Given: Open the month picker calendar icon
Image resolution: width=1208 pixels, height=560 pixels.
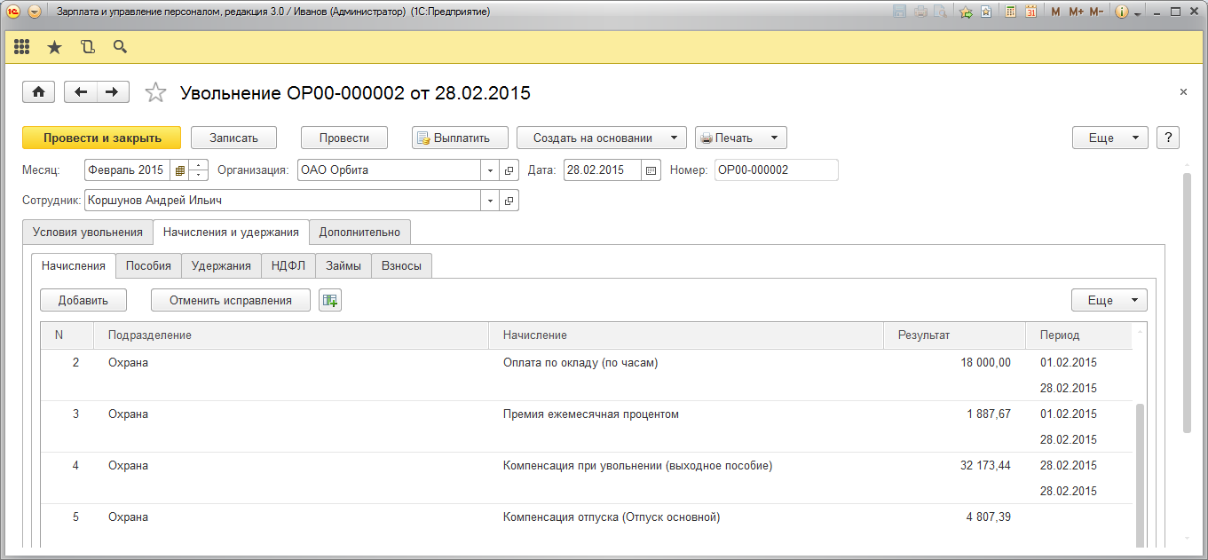Looking at the screenshot, I should (x=180, y=170).
